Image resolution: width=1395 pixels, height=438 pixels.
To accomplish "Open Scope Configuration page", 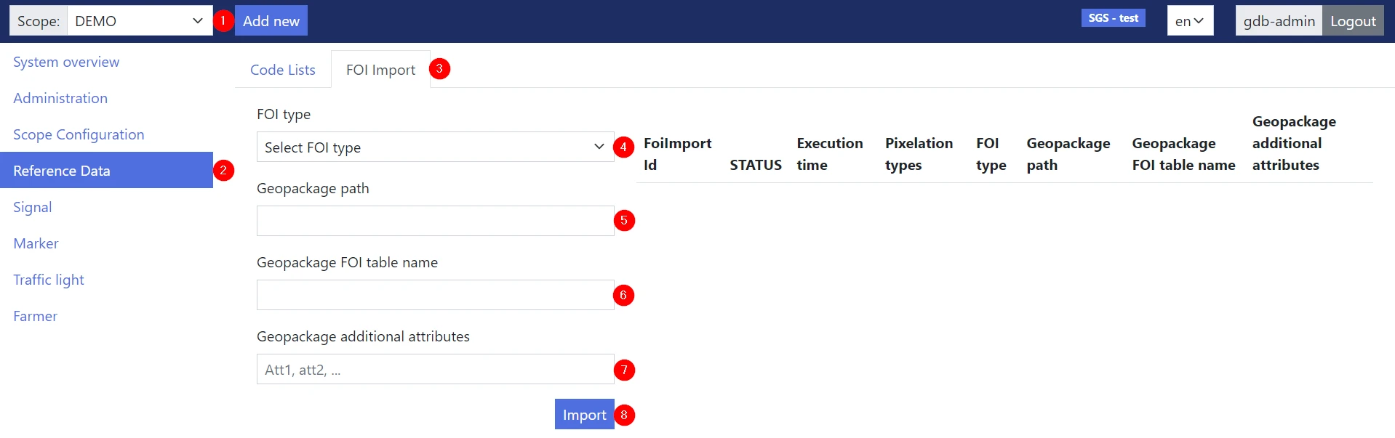I will (x=79, y=135).
